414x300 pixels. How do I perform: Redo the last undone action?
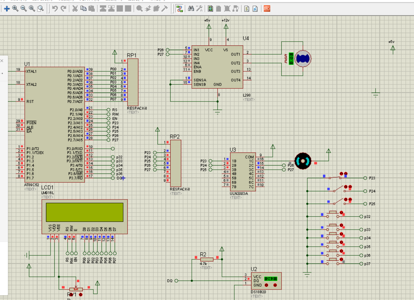[x=63, y=9]
